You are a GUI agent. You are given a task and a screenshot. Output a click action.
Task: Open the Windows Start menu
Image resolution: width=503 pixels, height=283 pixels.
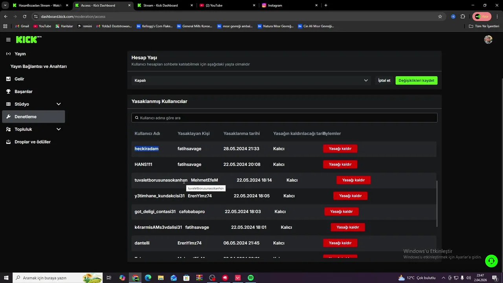[x=6, y=278]
